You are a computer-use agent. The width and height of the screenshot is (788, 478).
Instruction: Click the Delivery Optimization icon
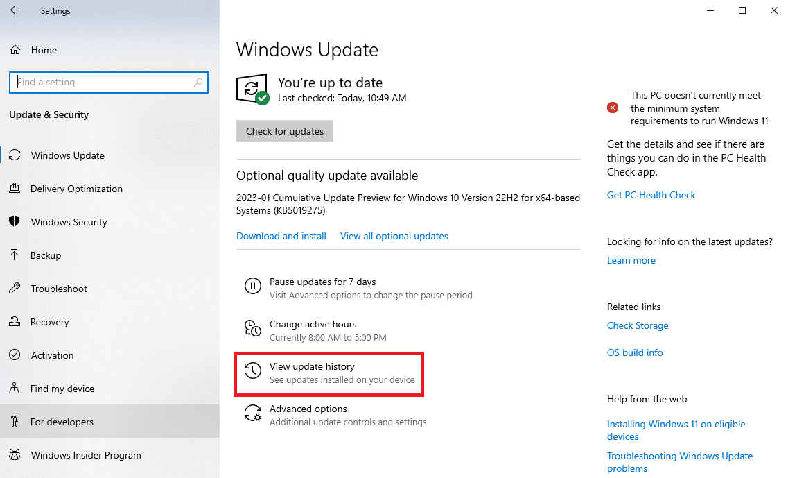click(x=15, y=188)
